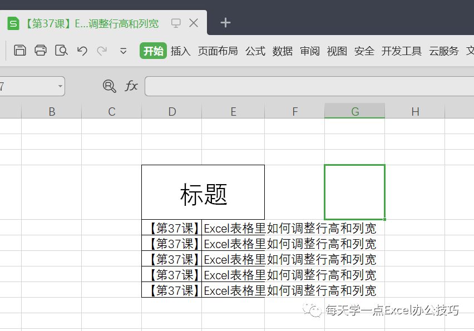The width and height of the screenshot is (474, 331).
Task: Click the fourth Excel表格里如何调整行高和列宽 cell
Action: click(x=233, y=274)
